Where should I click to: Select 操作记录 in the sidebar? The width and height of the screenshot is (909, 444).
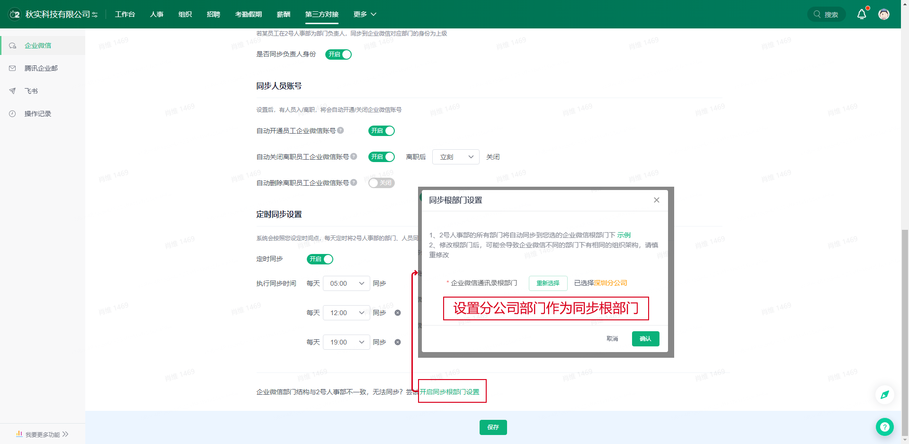[43, 114]
